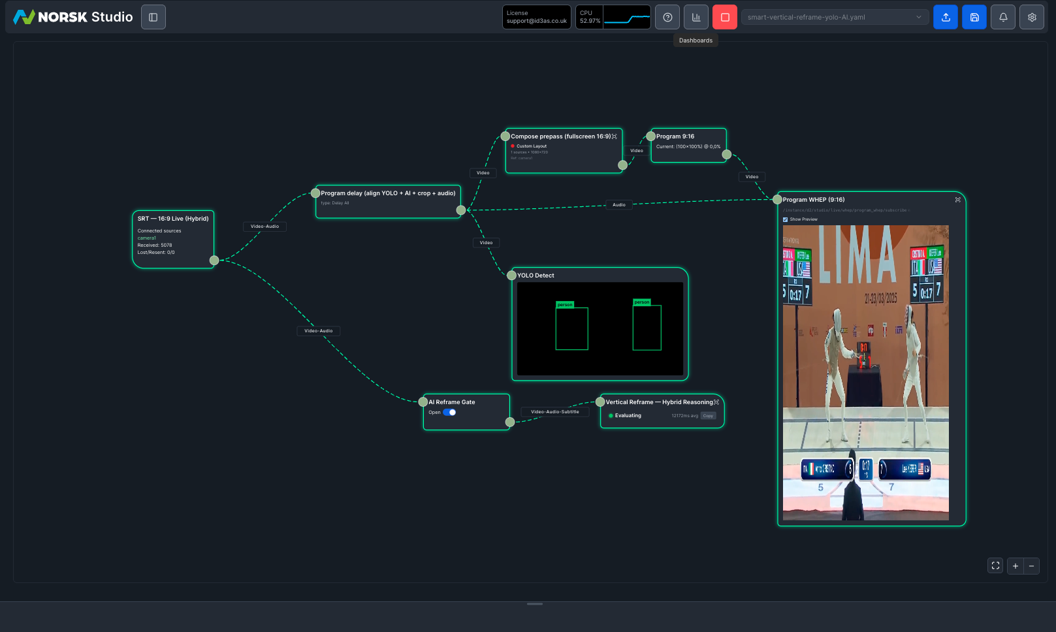Viewport: 1056px width, 632px height.
Task: Select the Program delay node title
Action: coord(388,193)
